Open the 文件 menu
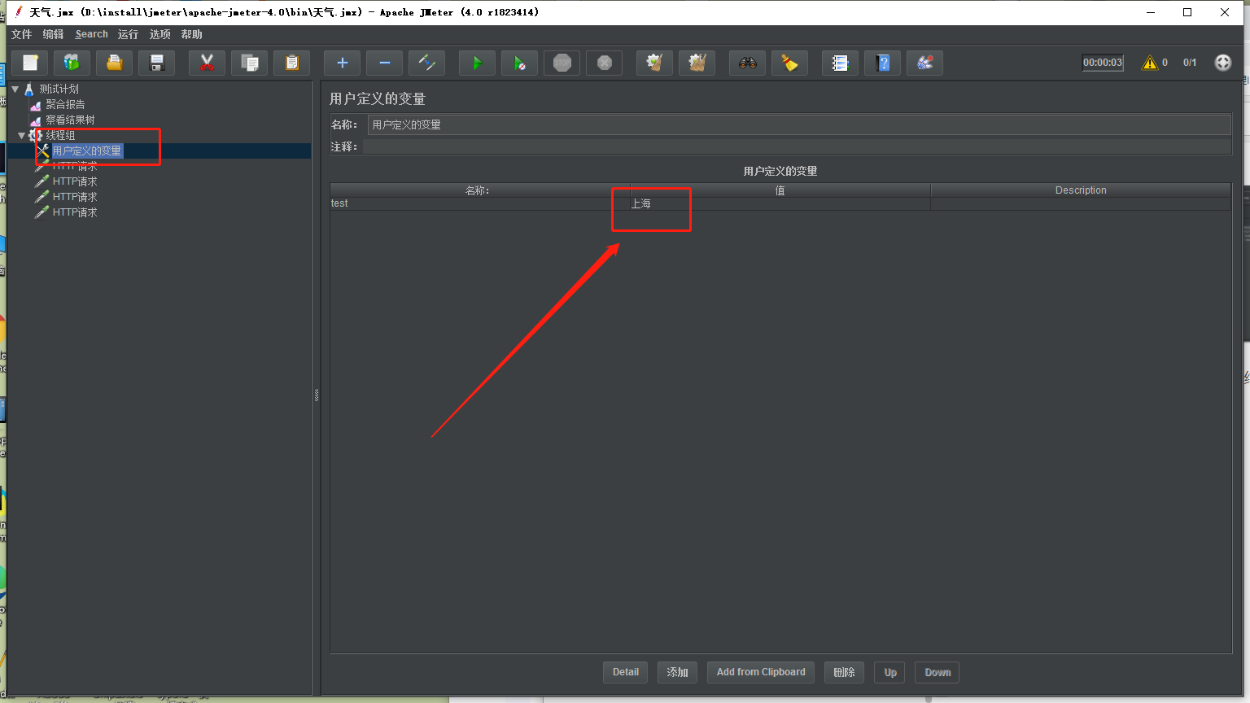 click(21, 34)
